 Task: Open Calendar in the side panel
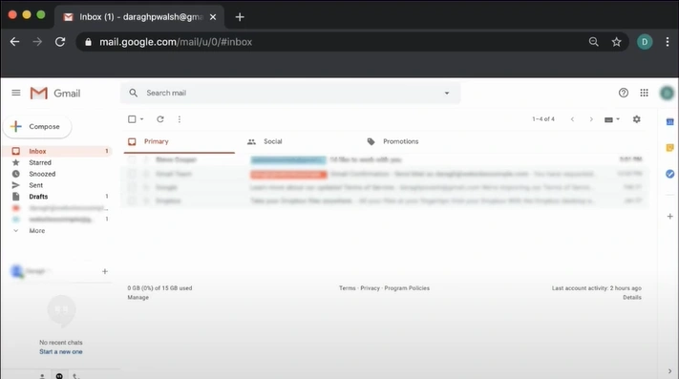(669, 122)
